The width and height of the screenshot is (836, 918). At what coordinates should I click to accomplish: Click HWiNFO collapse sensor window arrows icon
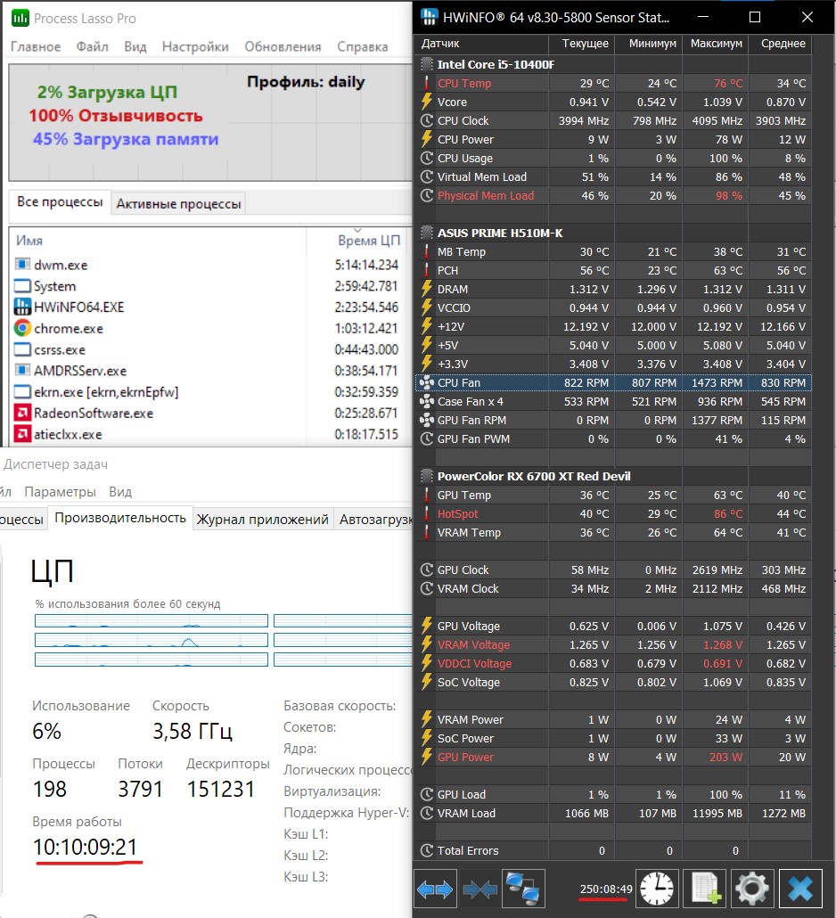click(x=480, y=889)
